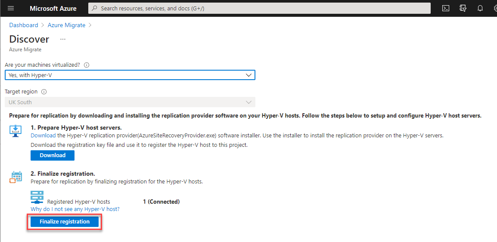Image resolution: width=497 pixels, height=242 pixels.
Task: Select the '1 (Connected)' status text
Action: click(x=162, y=202)
